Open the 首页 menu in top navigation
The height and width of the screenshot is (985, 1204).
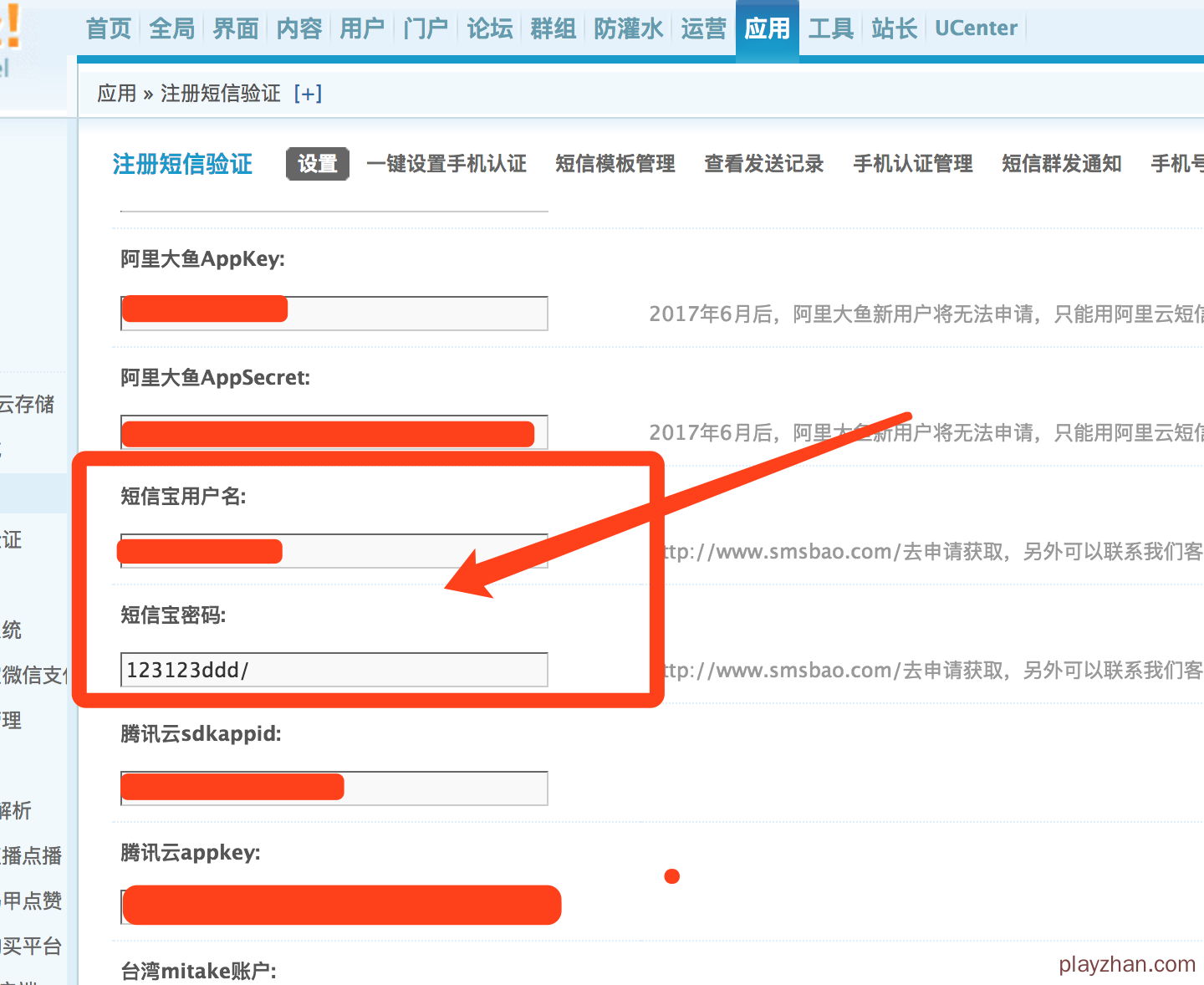(x=109, y=28)
